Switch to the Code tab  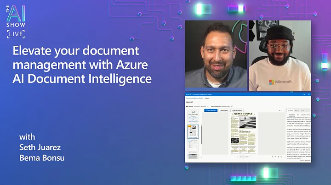pyautogui.click(x=302, y=111)
